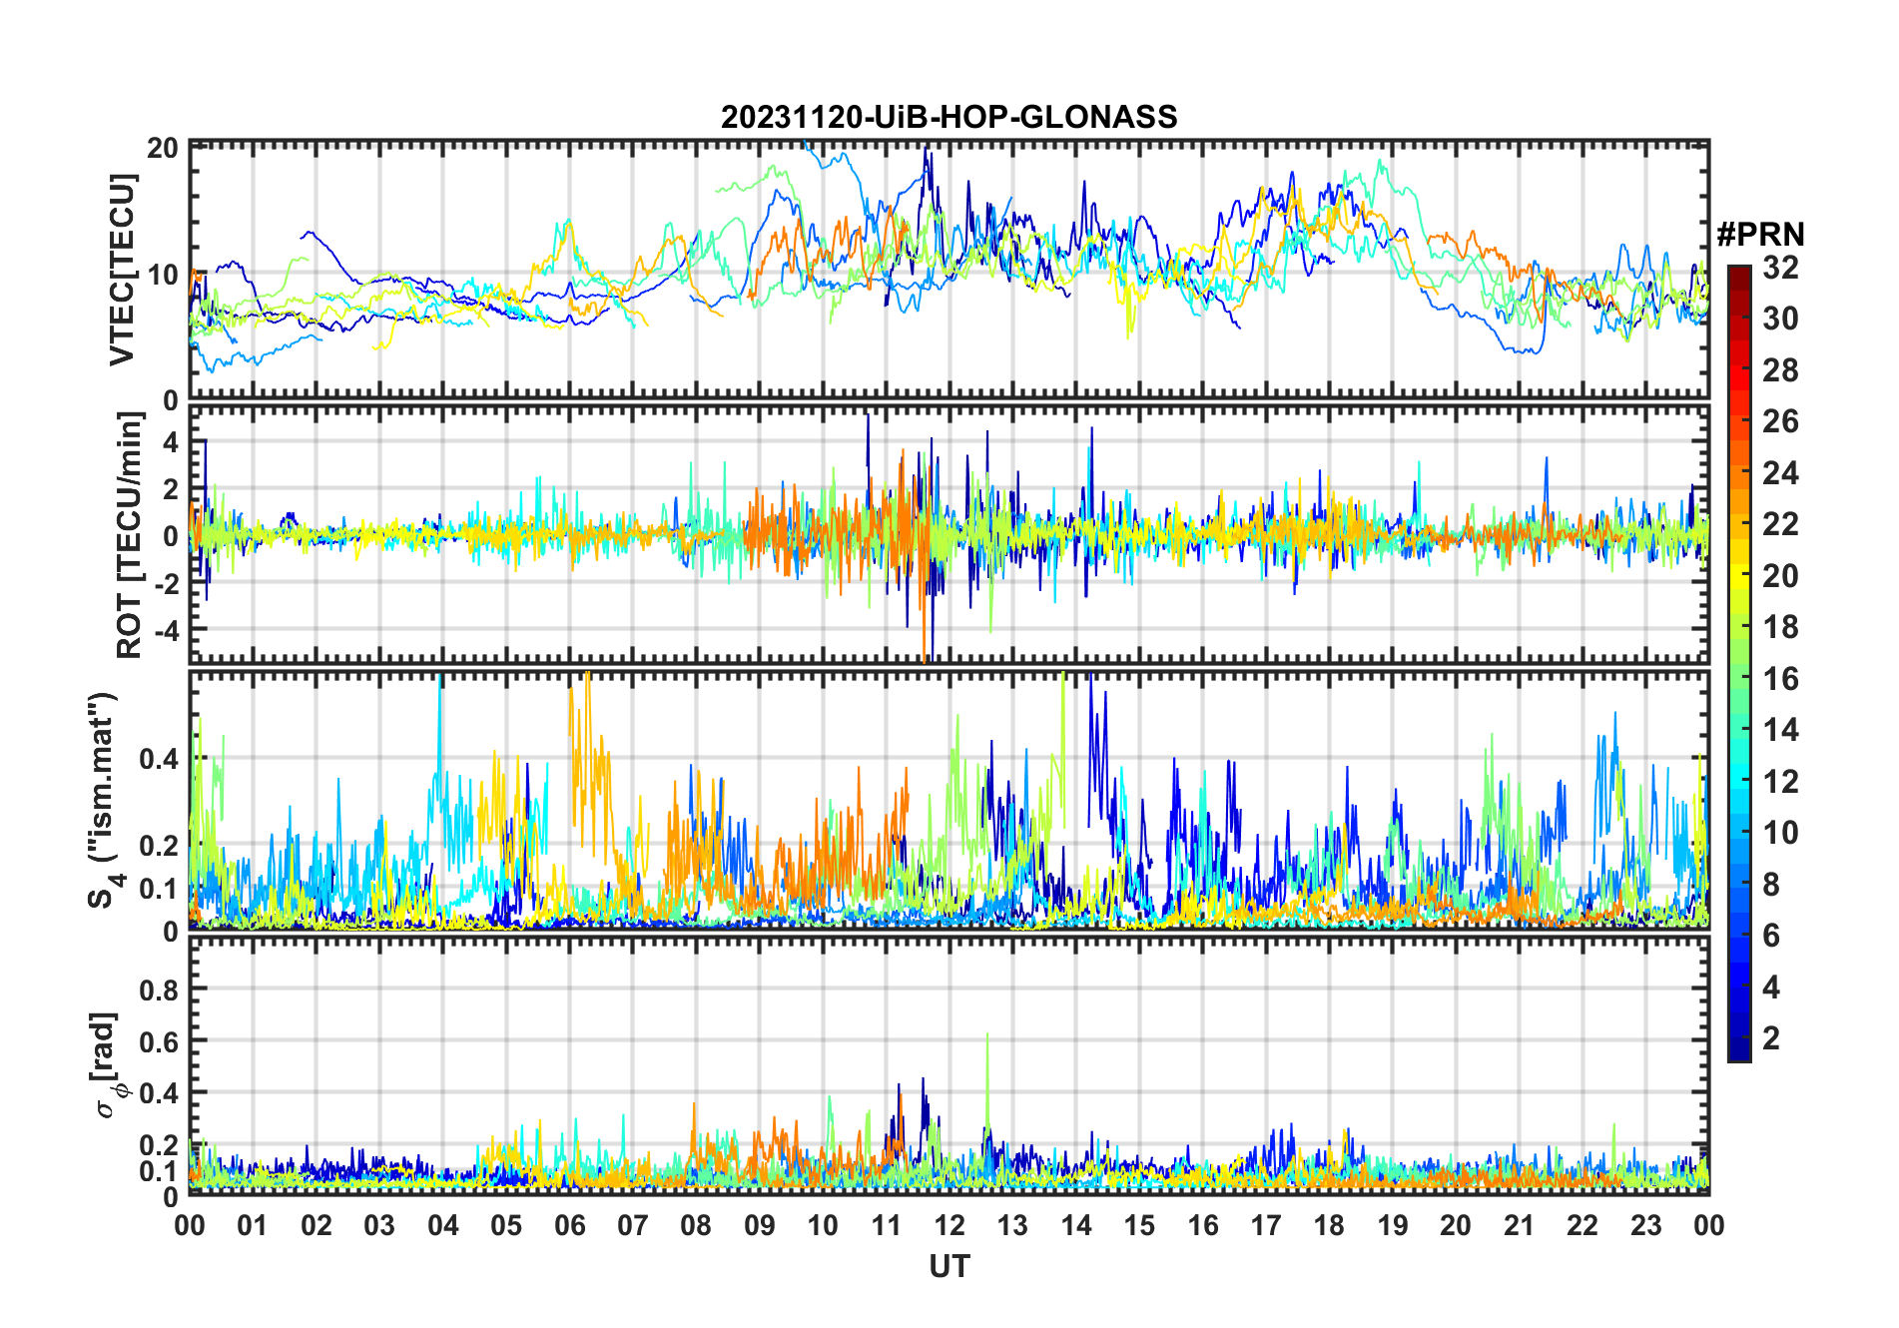Screen dimensions: 1899x1328
Task: Click UT axis hour label 11
Action: (x=887, y=1225)
